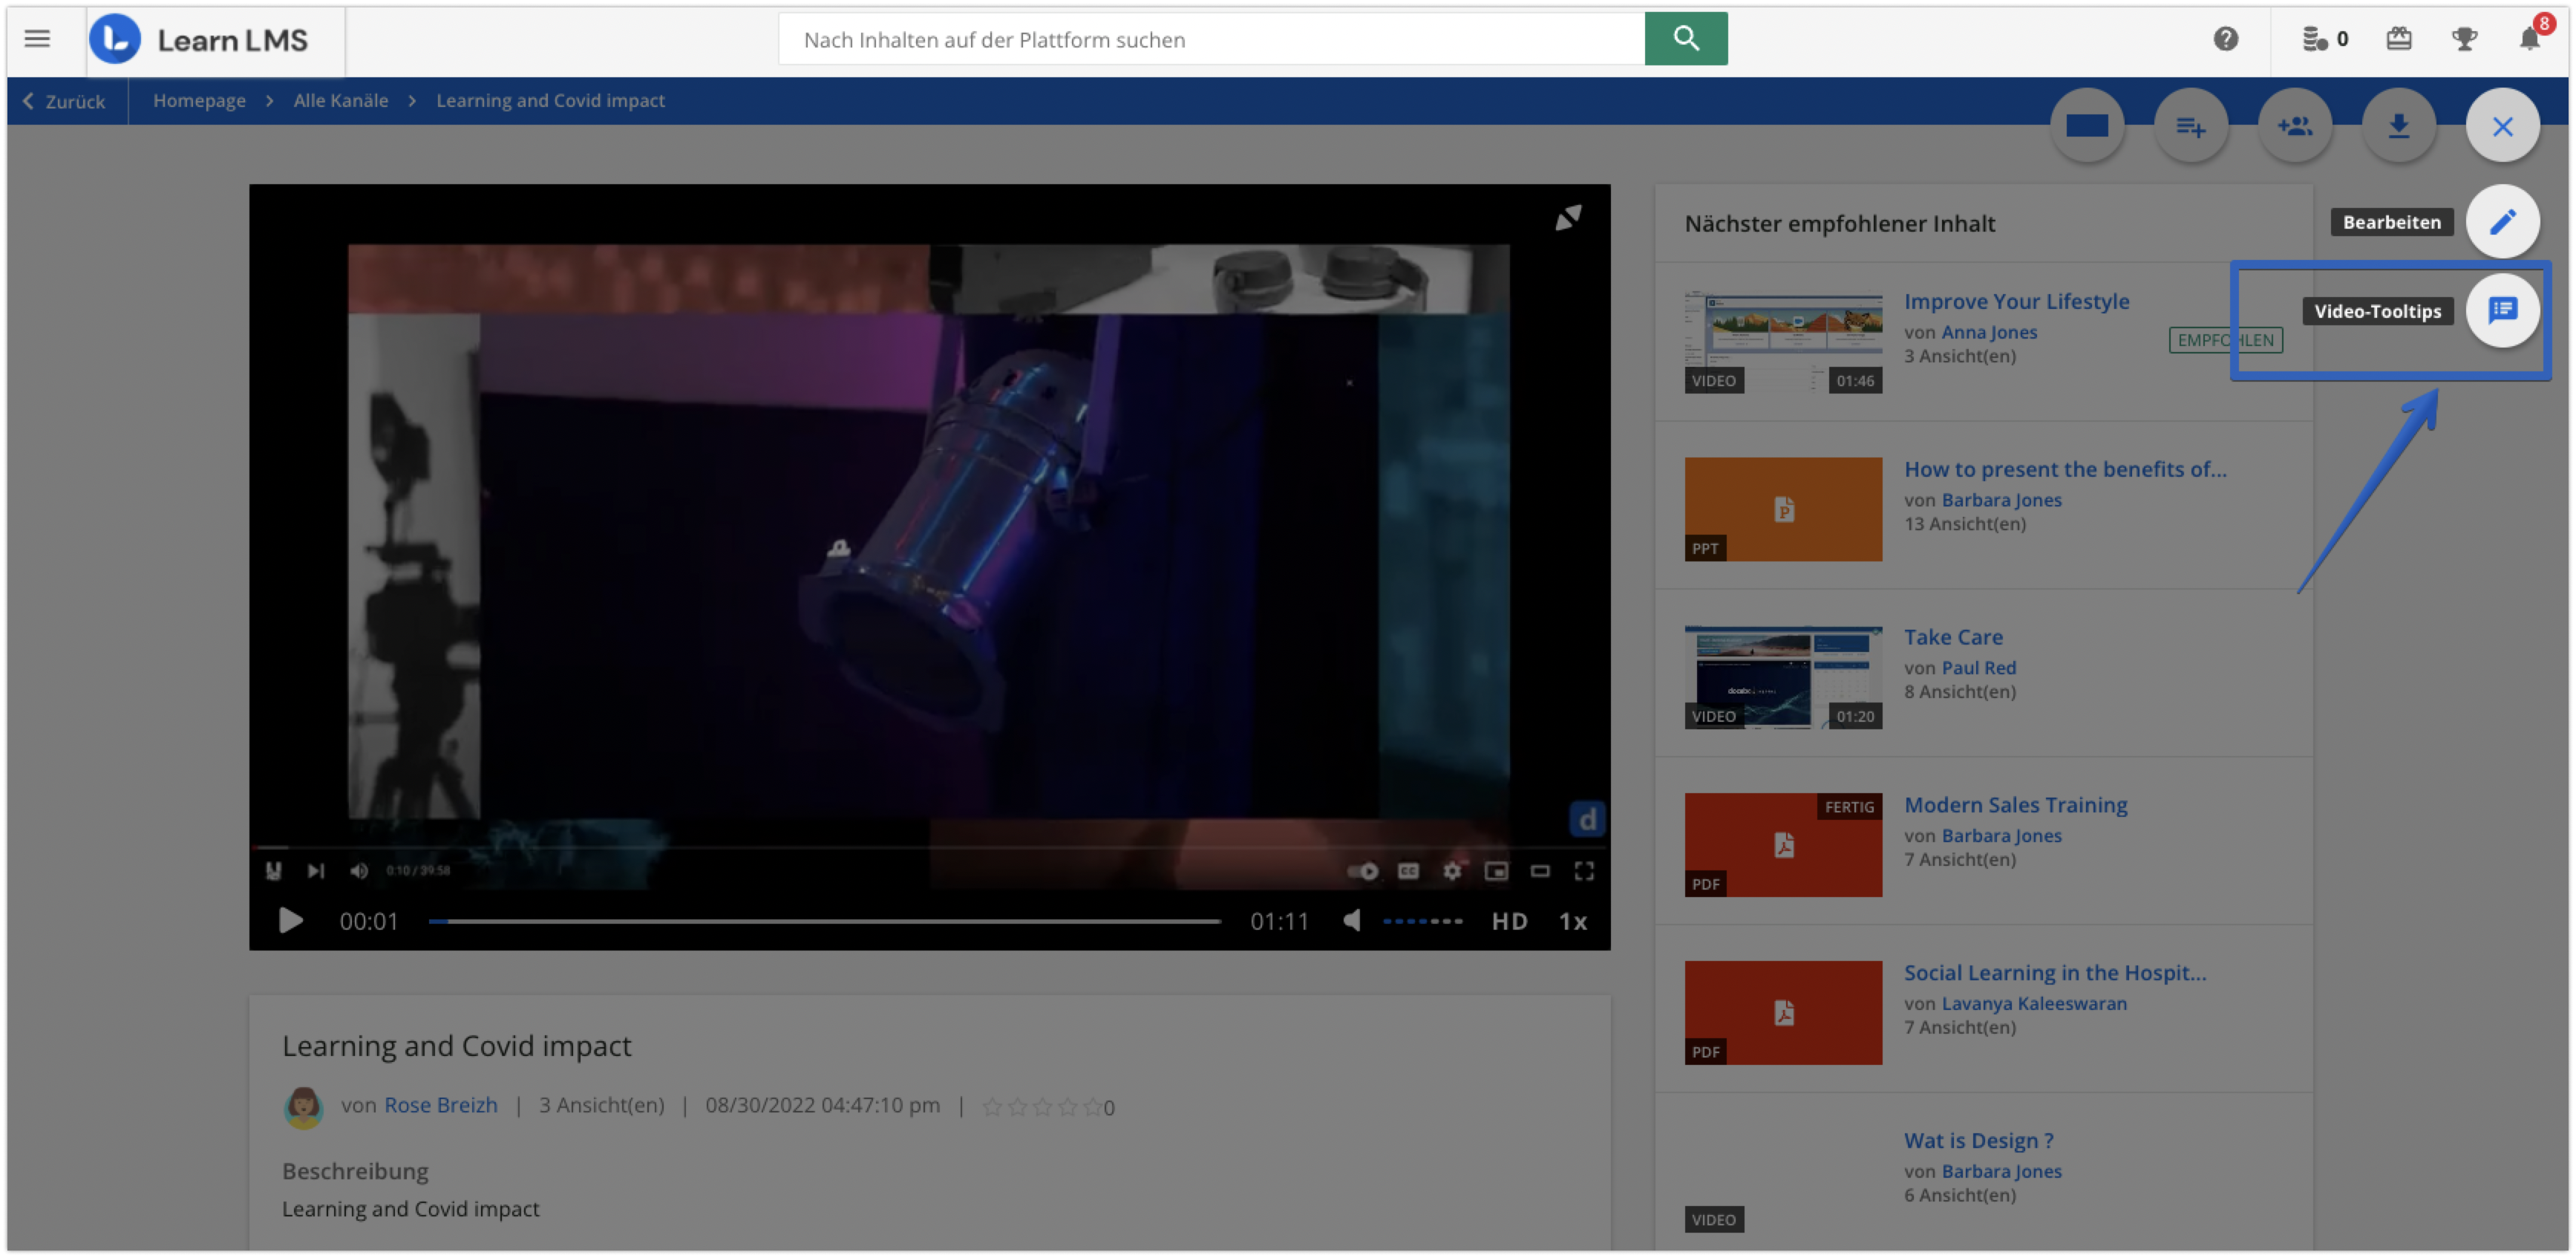Screen dimensions: 2576x1258
Task: Click Social Learning PDF thumbnail
Action: [1783, 1014]
